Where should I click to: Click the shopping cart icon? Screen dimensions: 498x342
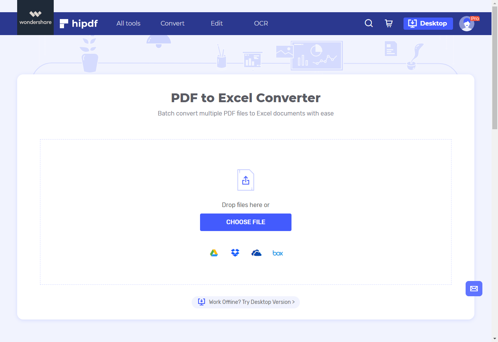[389, 23]
